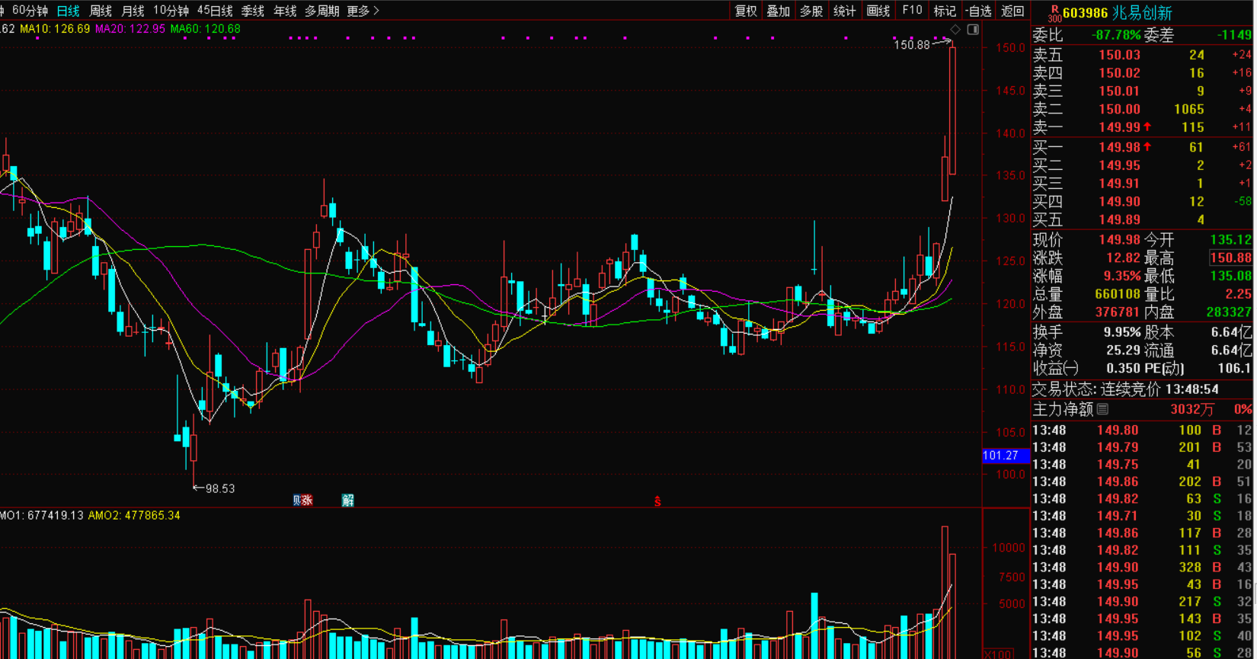Select the 日线 daily chart tab

pyautogui.click(x=68, y=11)
